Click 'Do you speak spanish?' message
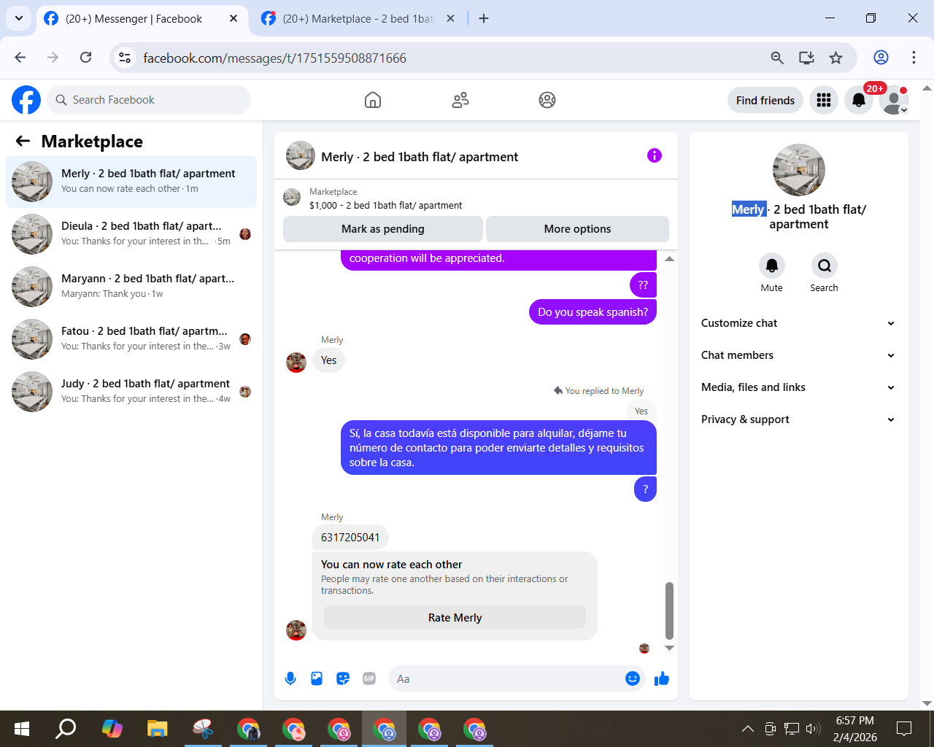Screen dimensions: 934x747 tap(593, 311)
